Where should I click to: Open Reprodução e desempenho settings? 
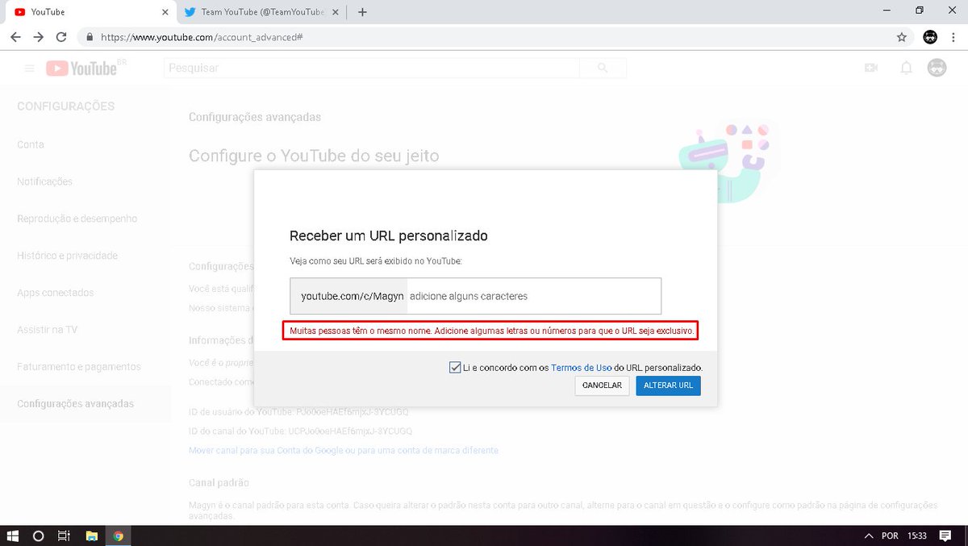click(77, 219)
